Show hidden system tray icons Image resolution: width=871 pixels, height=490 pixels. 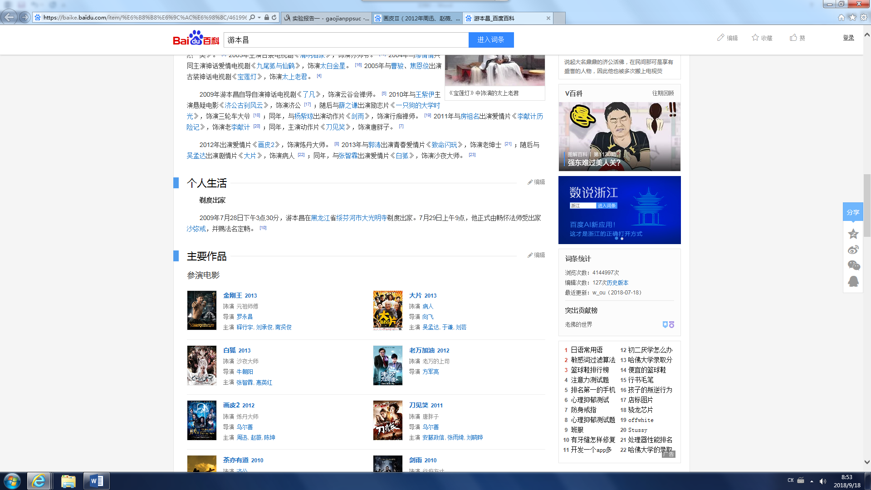(812, 481)
